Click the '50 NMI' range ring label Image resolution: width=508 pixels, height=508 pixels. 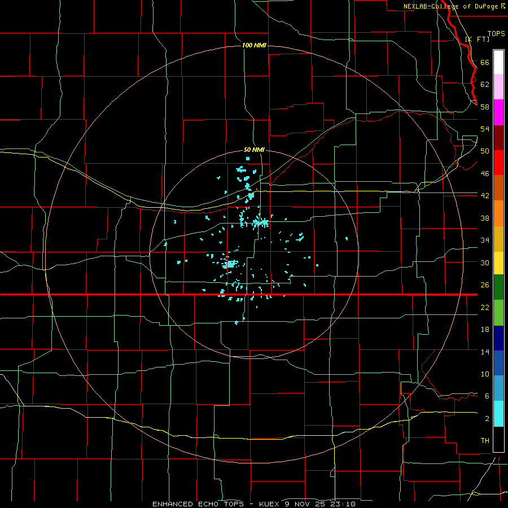[254, 150]
